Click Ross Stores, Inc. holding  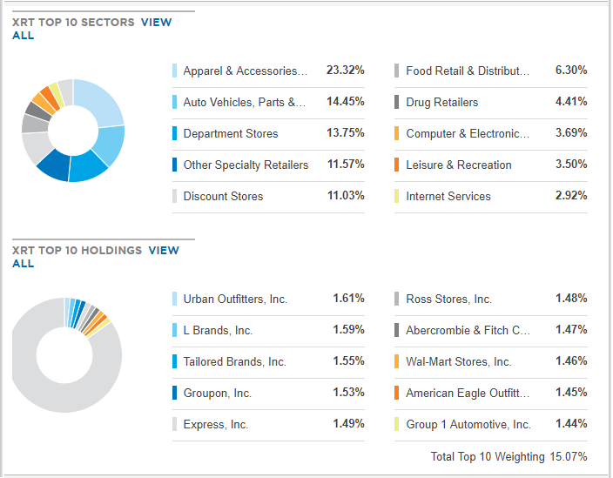[448, 299]
